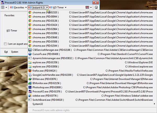The width and height of the screenshot is (157, 113).
Task: Click the chrome icon for PID:03508
Action: tap(30, 42)
